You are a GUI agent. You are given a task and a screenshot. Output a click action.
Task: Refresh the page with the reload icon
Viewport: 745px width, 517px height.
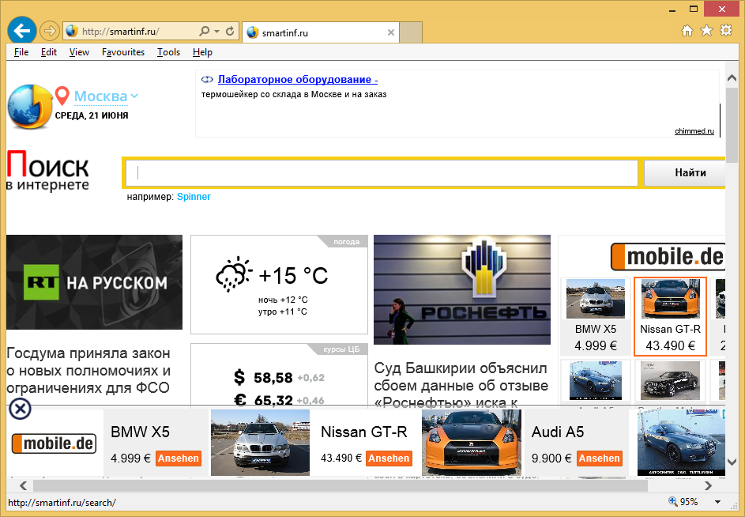point(230,32)
